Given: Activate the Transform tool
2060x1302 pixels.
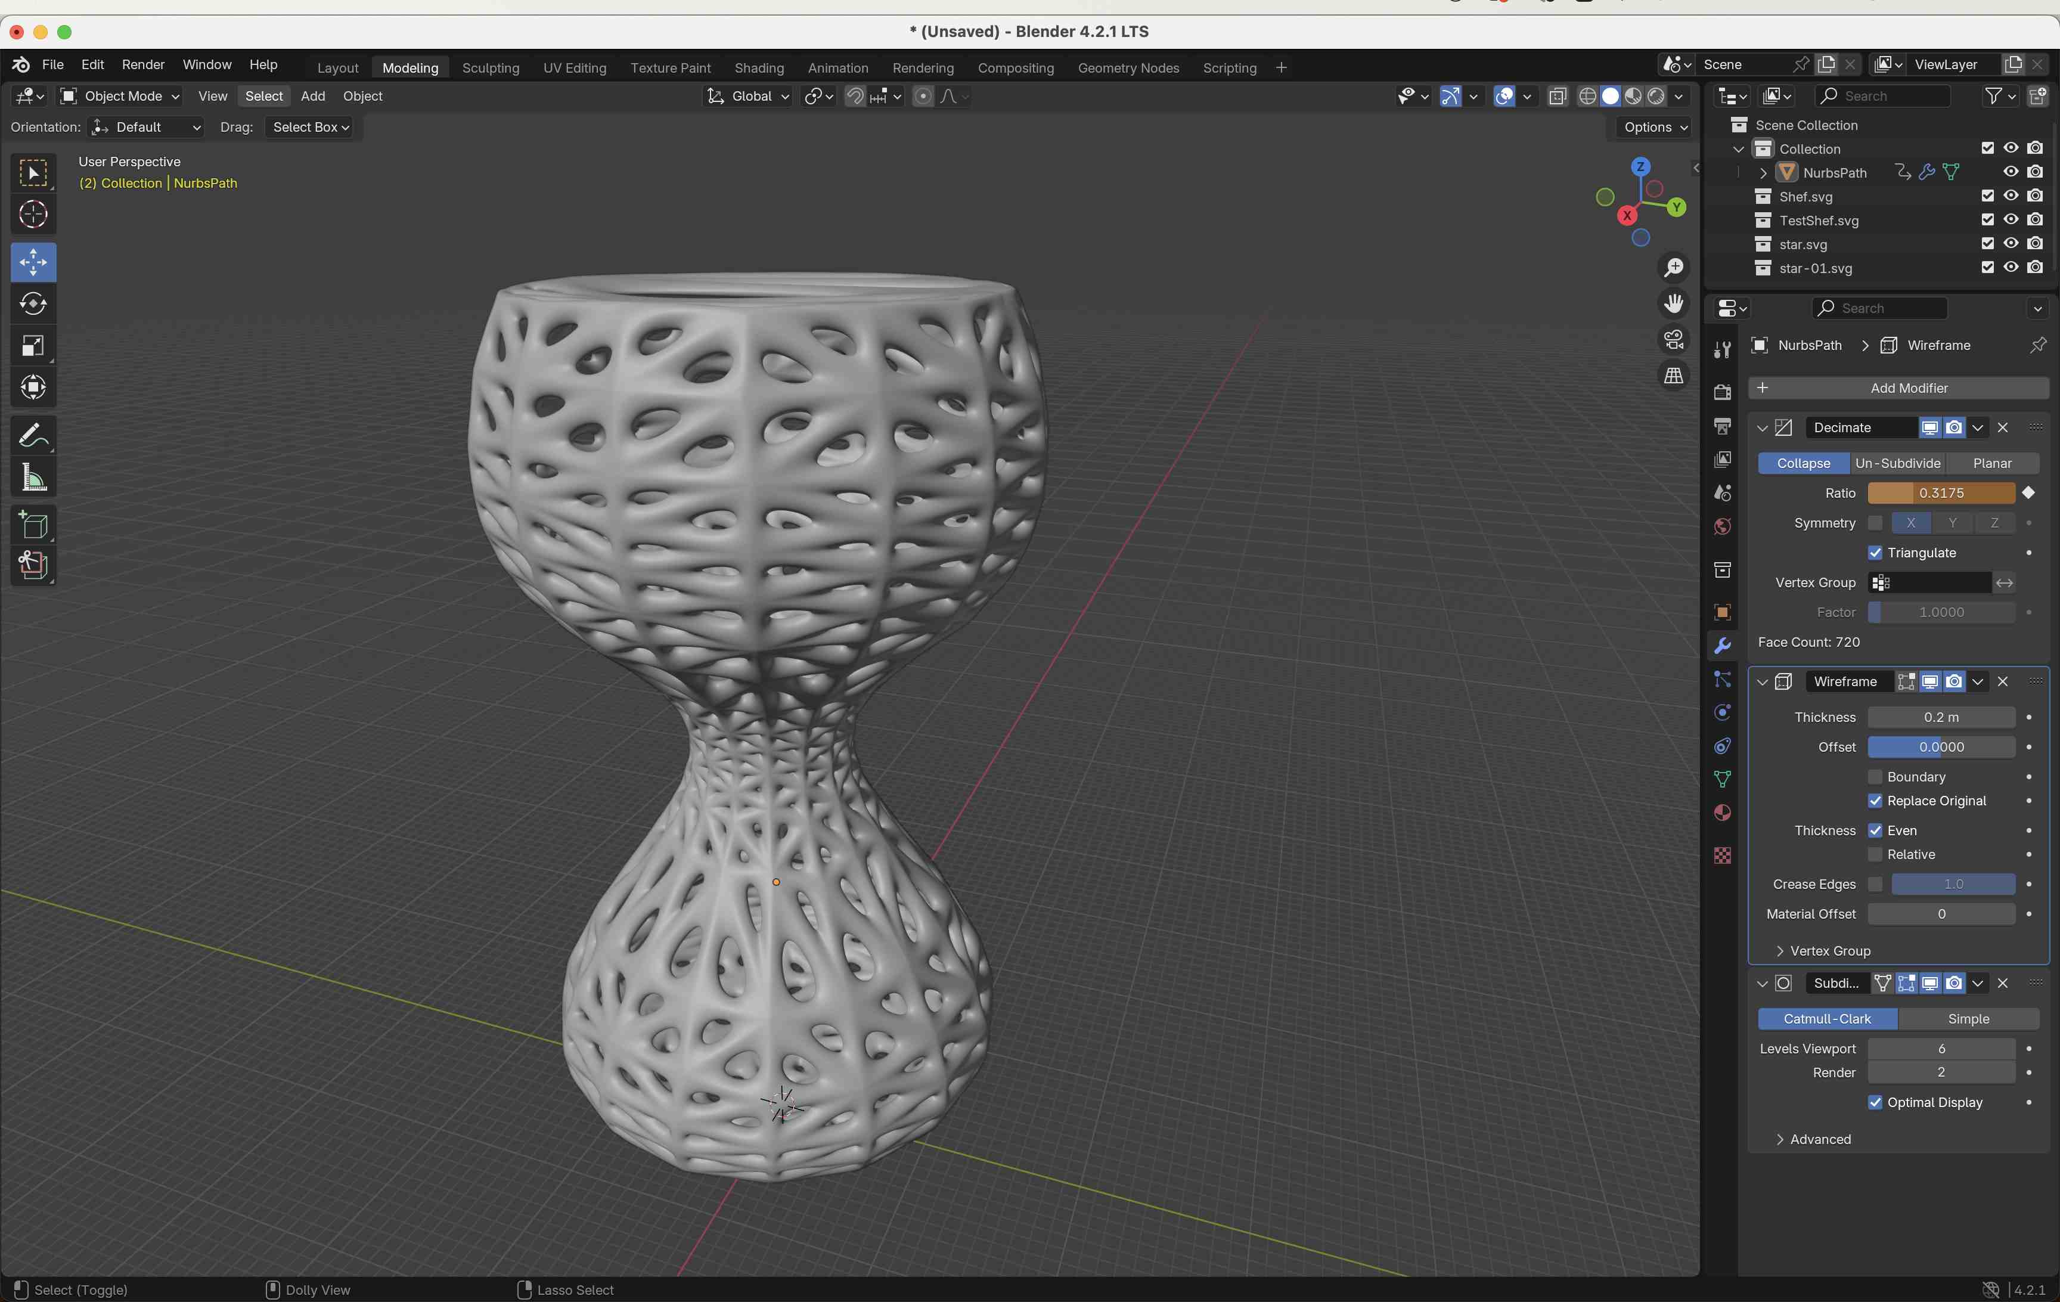Looking at the screenshot, I should [33, 387].
